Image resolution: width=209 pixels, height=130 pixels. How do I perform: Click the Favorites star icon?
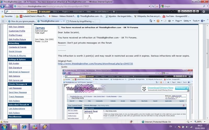[3, 16]
